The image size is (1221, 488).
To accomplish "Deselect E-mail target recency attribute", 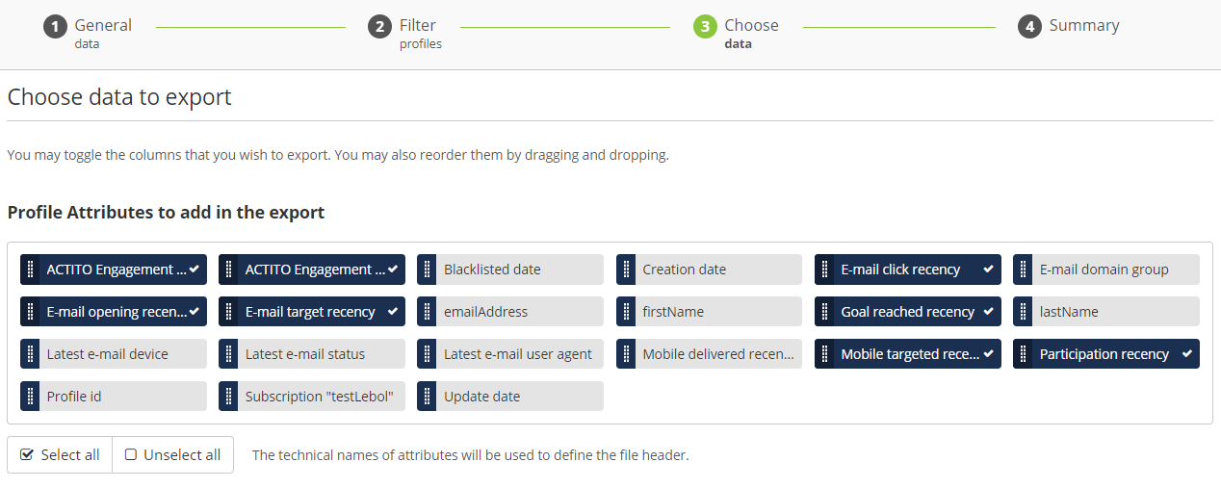I will pyautogui.click(x=310, y=312).
